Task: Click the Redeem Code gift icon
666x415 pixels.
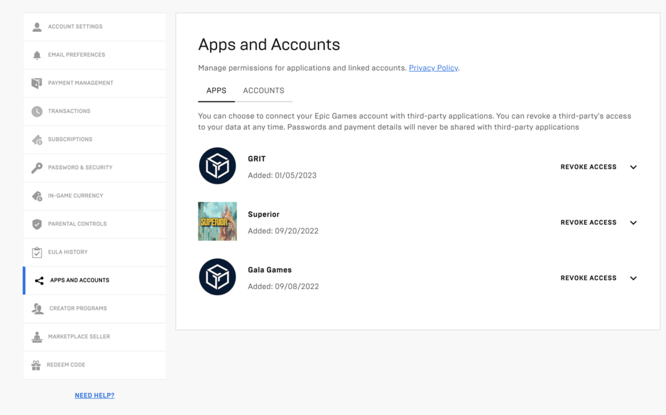Action: click(36, 365)
